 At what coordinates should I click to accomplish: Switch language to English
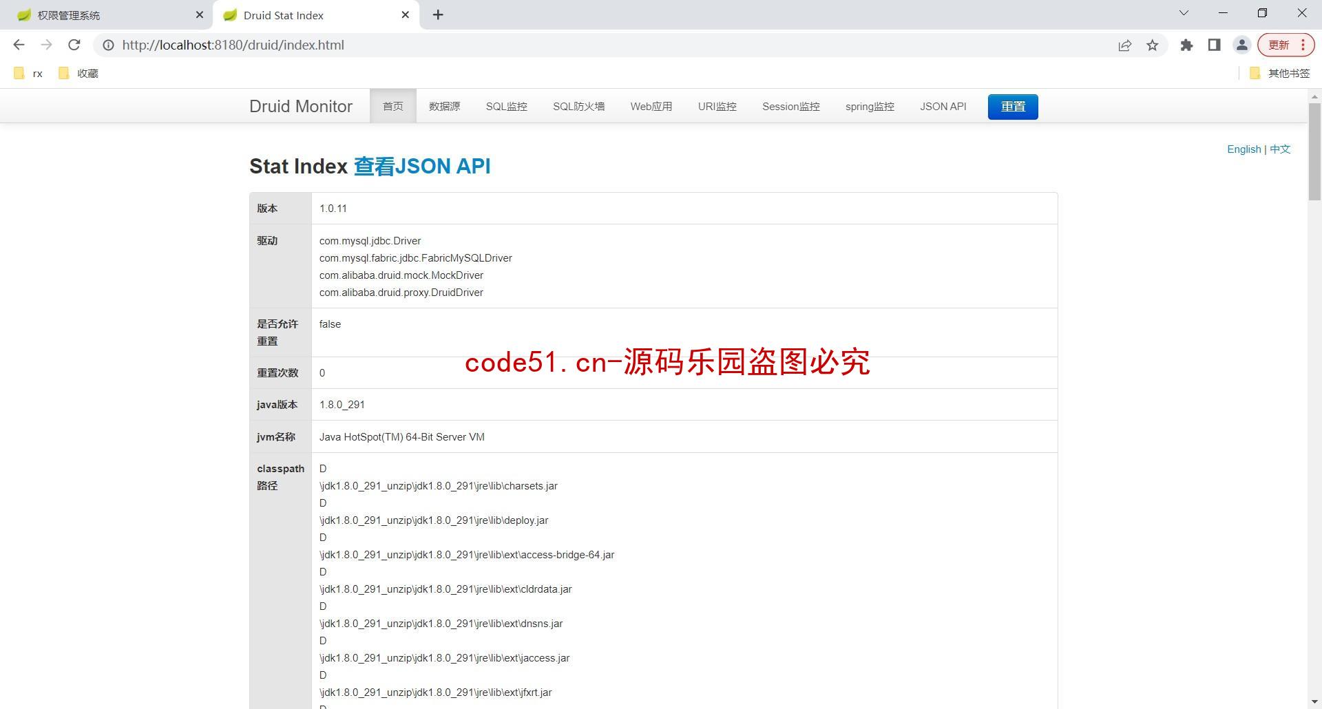pyautogui.click(x=1244, y=149)
